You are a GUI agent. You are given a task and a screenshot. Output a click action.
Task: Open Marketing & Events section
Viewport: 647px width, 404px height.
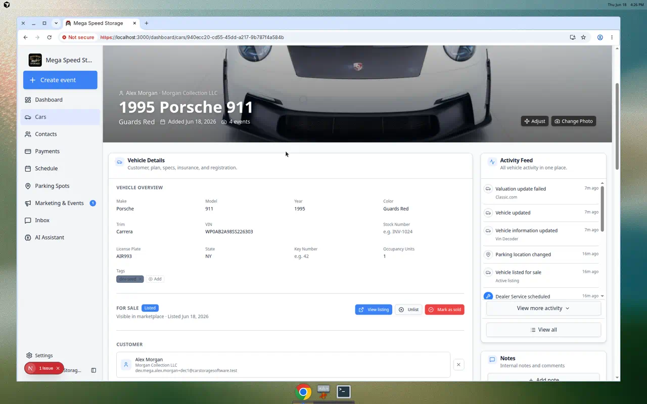(60, 203)
